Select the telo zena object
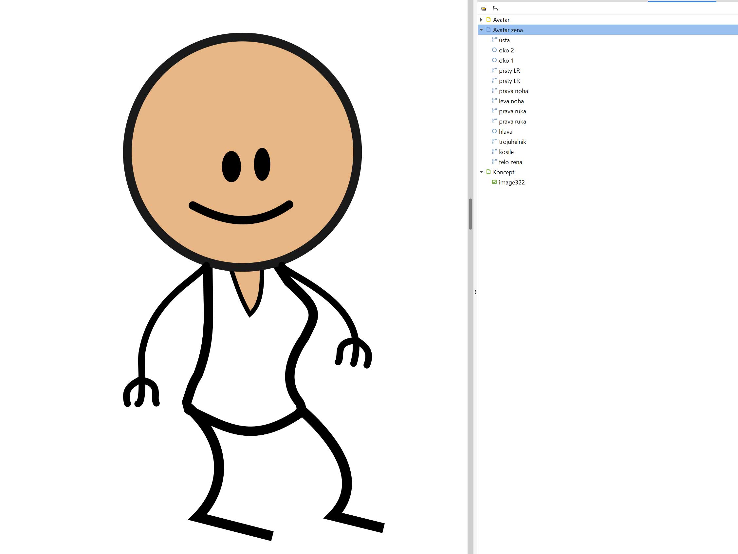 click(510, 162)
